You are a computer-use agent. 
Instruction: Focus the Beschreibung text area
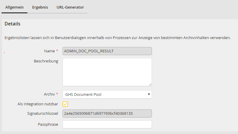[x=107, y=72]
